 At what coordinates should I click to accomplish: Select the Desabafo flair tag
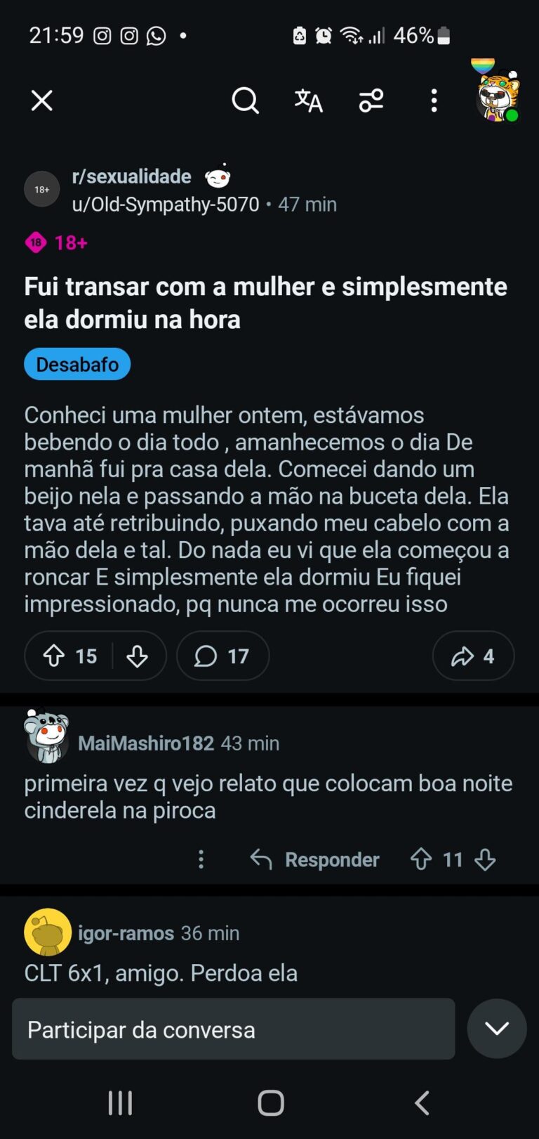pyautogui.click(x=77, y=365)
